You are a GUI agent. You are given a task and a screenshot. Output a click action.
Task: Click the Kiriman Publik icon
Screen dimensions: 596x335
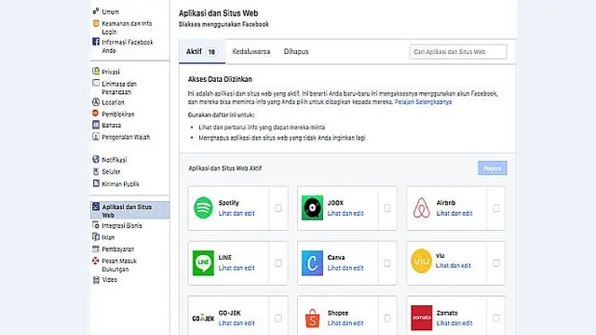tap(96, 183)
